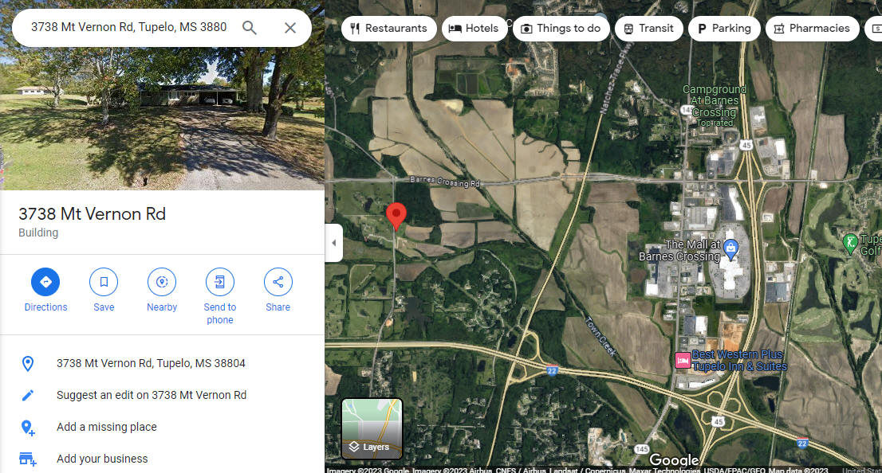Filter map by Hotels
This screenshot has width=882, height=473.
click(474, 28)
